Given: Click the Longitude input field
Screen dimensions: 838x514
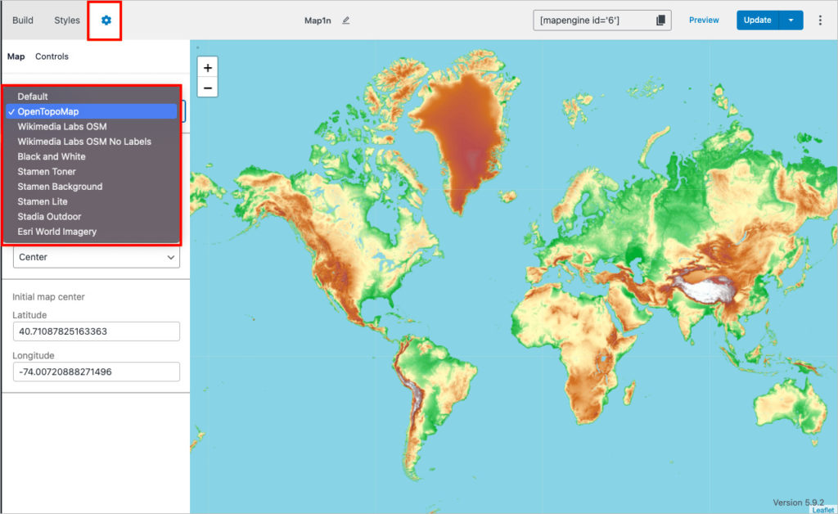Looking at the screenshot, I should (x=97, y=372).
